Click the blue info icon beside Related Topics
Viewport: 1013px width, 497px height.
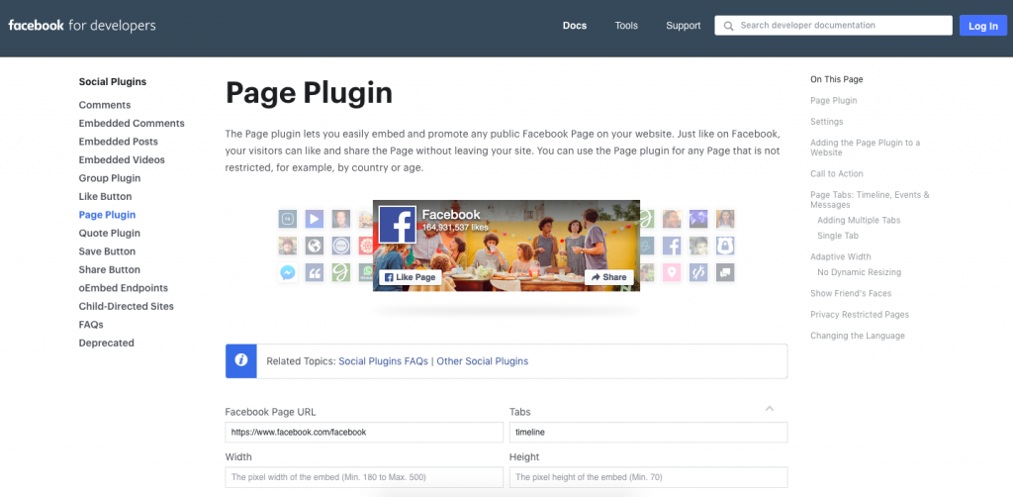point(241,360)
